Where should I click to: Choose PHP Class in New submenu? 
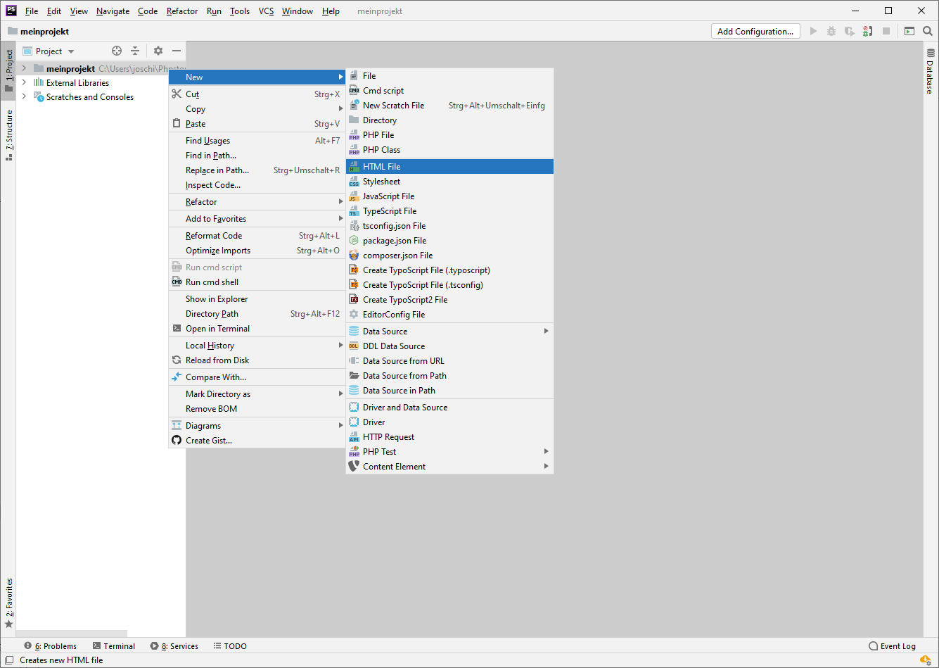(381, 150)
